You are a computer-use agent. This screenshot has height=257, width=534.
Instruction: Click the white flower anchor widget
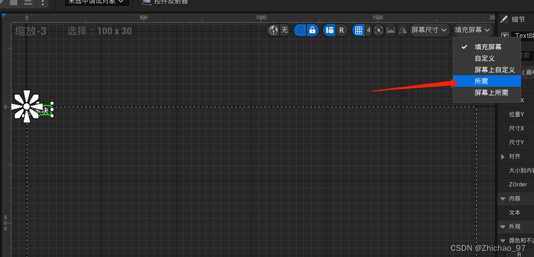[x=26, y=106]
